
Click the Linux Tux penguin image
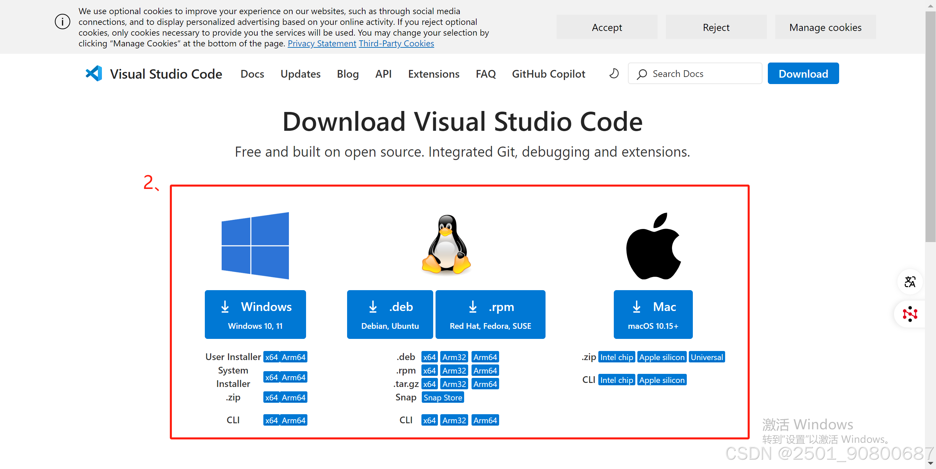(x=446, y=245)
